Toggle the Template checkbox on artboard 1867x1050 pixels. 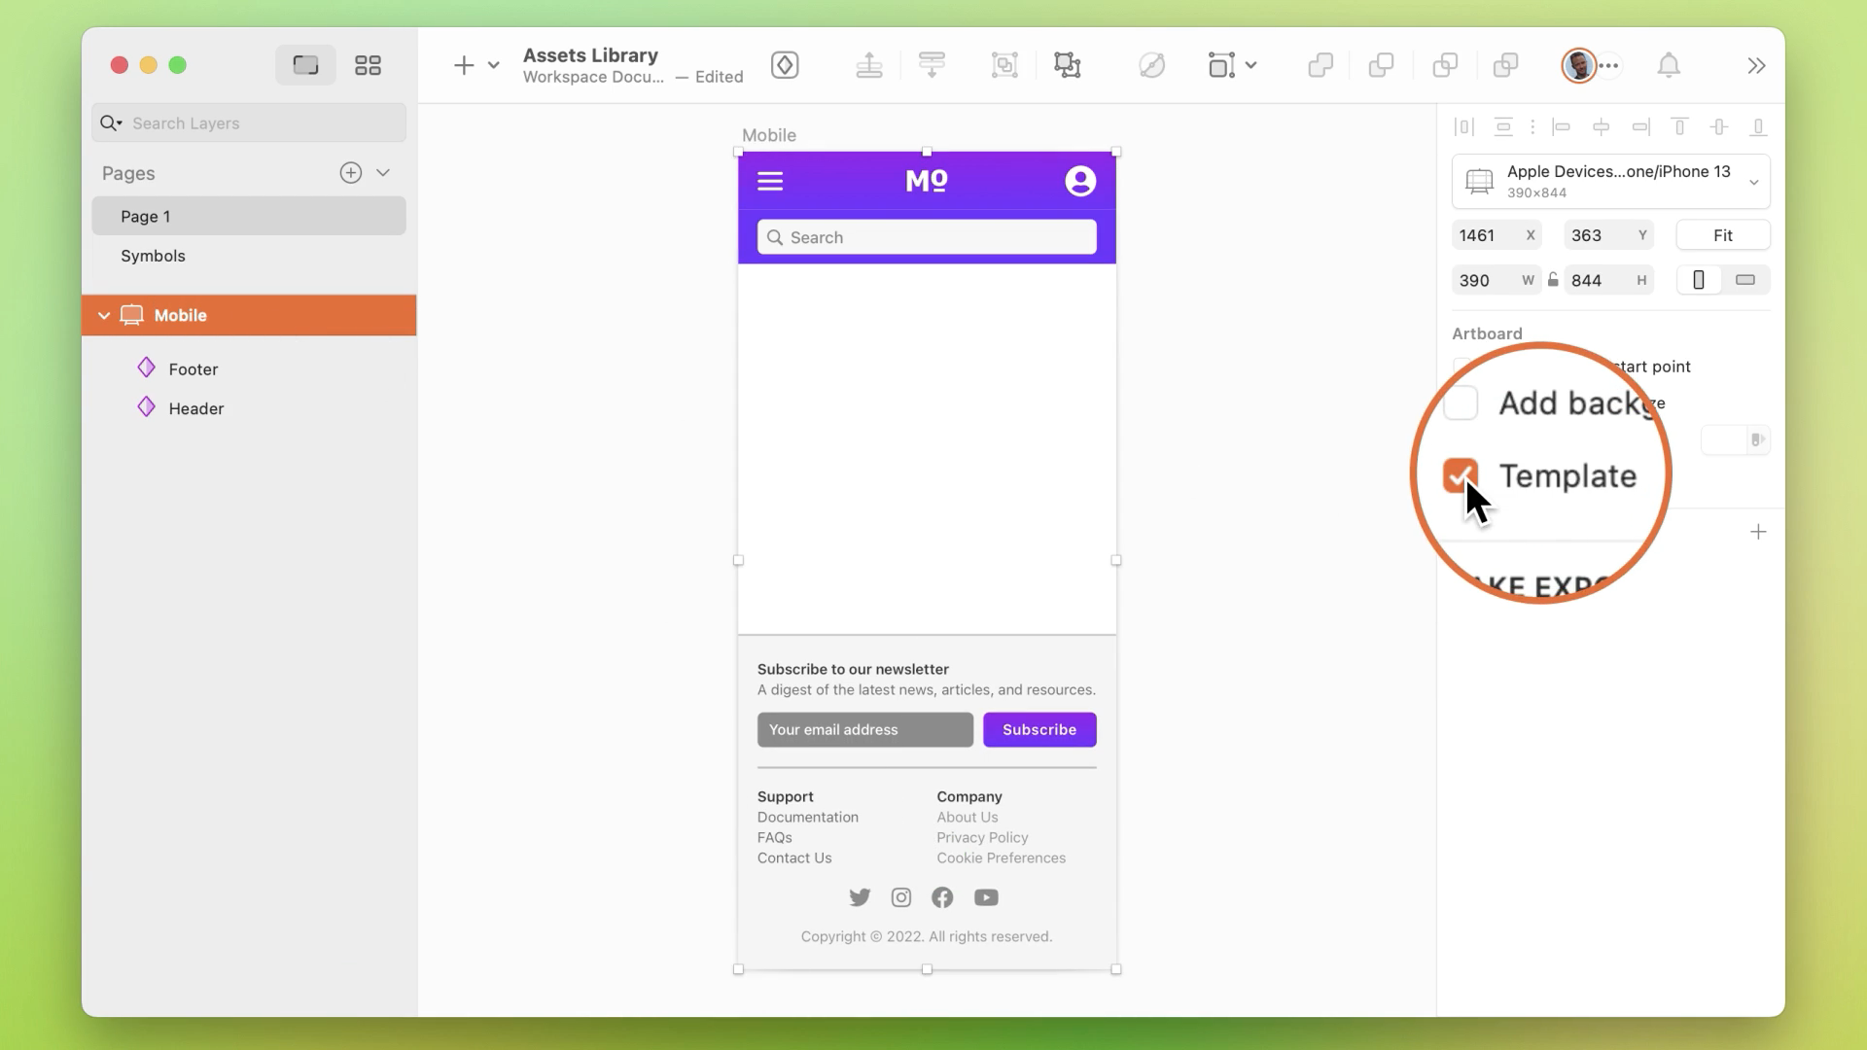[x=1461, y=475]
